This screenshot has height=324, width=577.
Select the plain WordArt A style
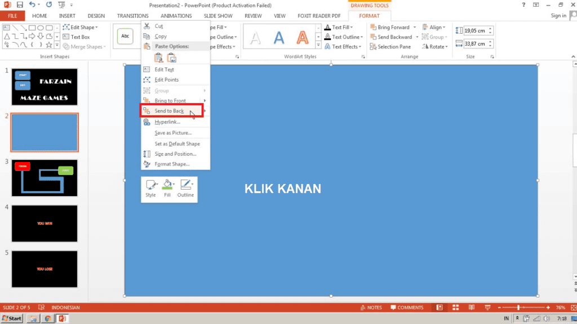coord(255,38)
